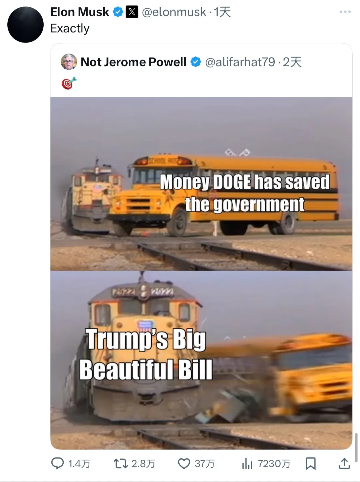Click the dart target emoji

pyautogui.click(x=69, y=83)
